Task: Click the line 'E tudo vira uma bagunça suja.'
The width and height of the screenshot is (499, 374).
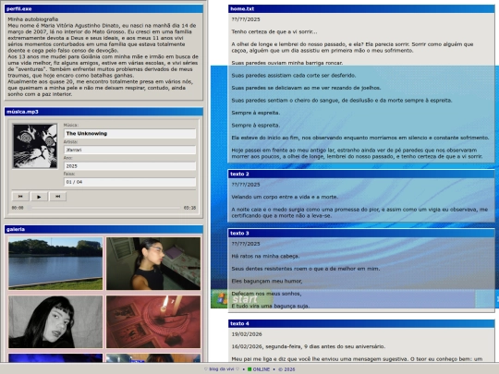Action: (271, 306)
